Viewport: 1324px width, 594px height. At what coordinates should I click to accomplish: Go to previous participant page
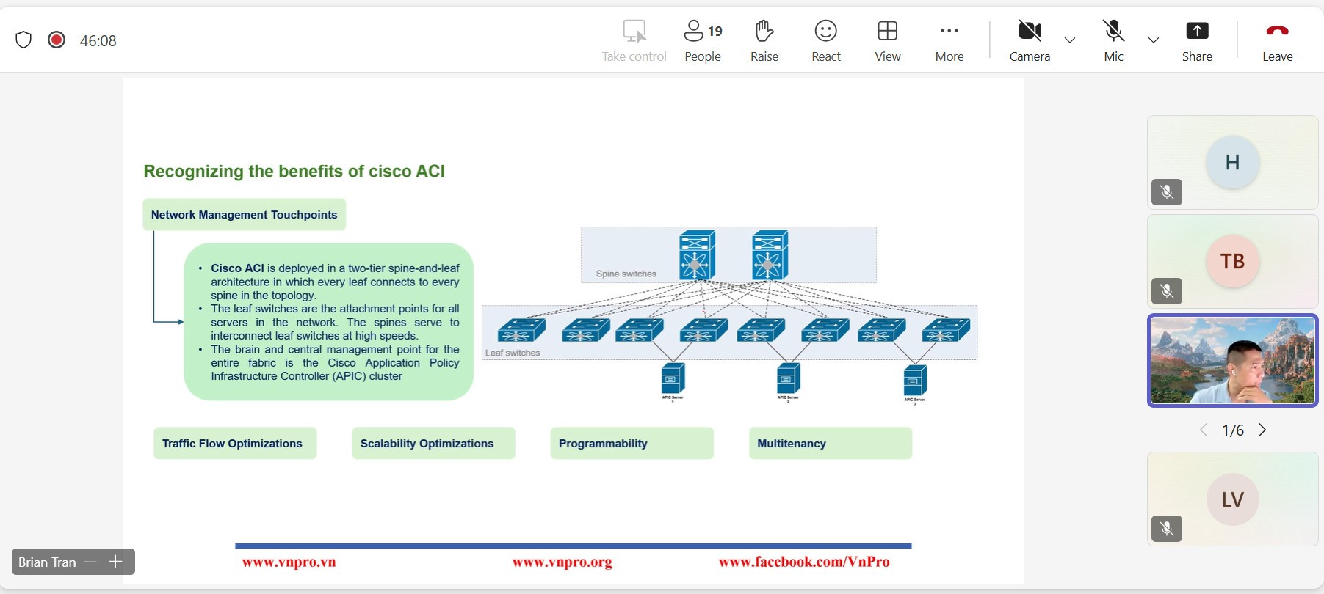(1204, 430)
